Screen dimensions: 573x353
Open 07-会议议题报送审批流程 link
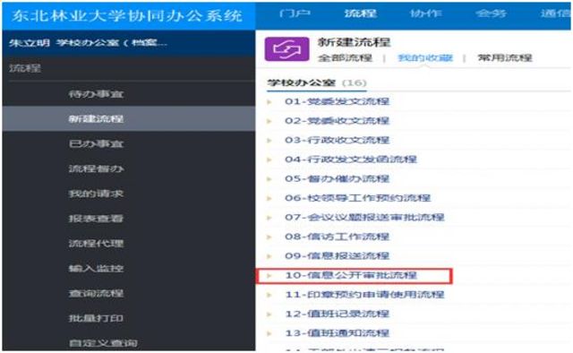pos(364,218)
